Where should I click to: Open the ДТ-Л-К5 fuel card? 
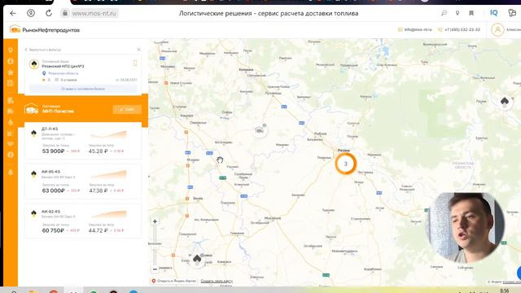pyautogui.click(x=83, y=141)
